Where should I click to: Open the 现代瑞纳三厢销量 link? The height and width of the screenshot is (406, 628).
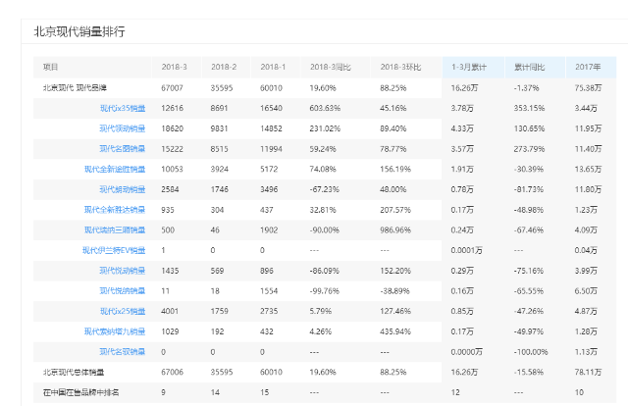(115, 229)
